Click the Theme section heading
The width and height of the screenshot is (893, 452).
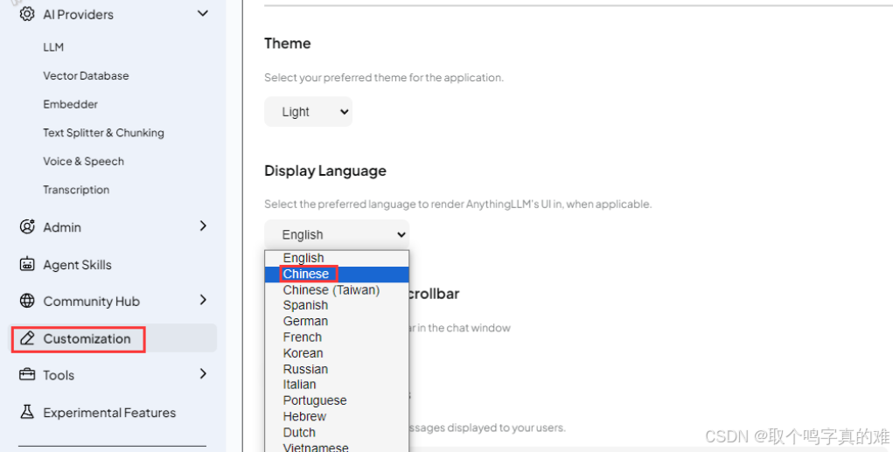288,43
